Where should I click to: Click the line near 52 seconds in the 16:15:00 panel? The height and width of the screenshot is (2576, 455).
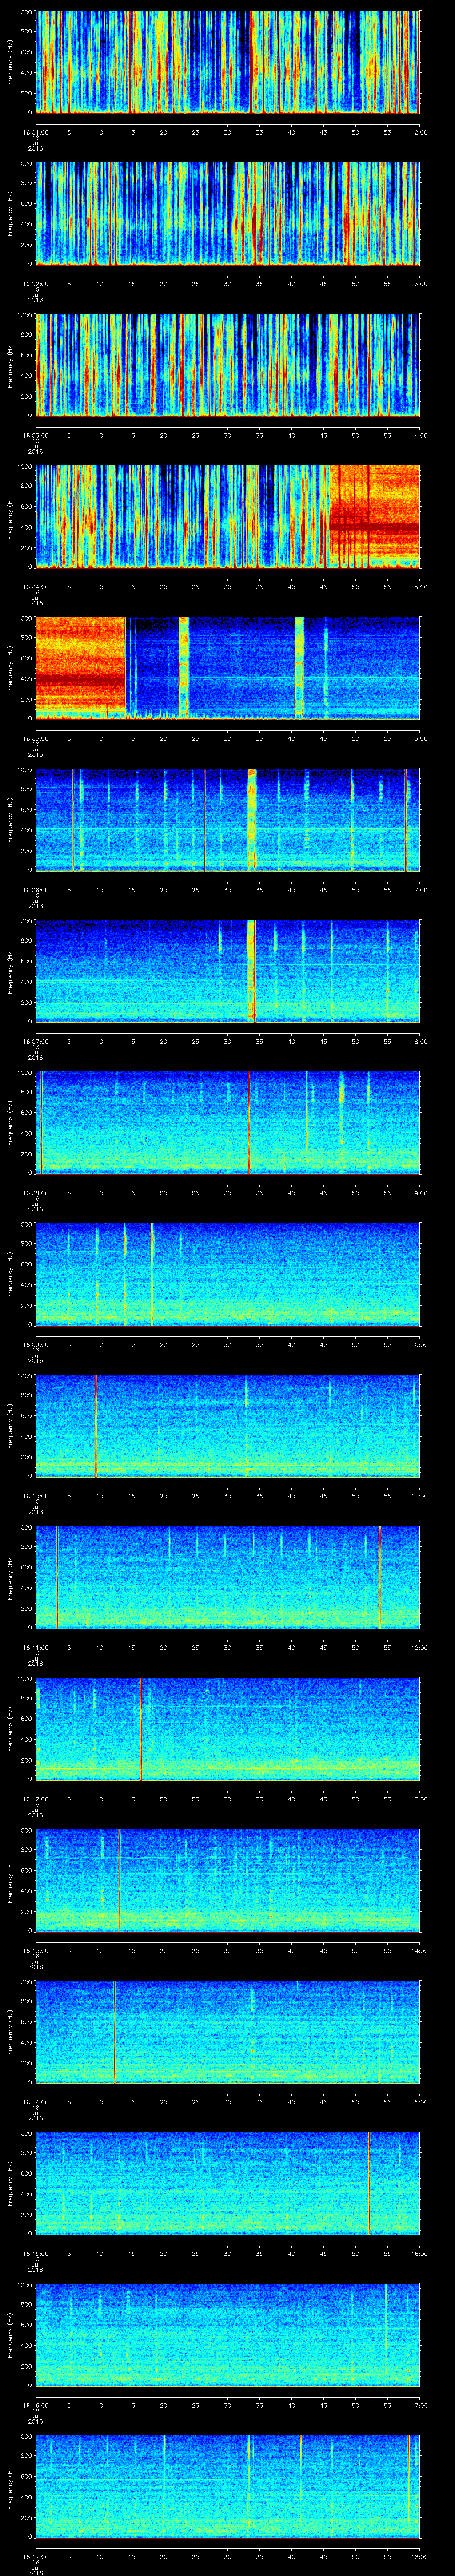(x=369, y=2183)
